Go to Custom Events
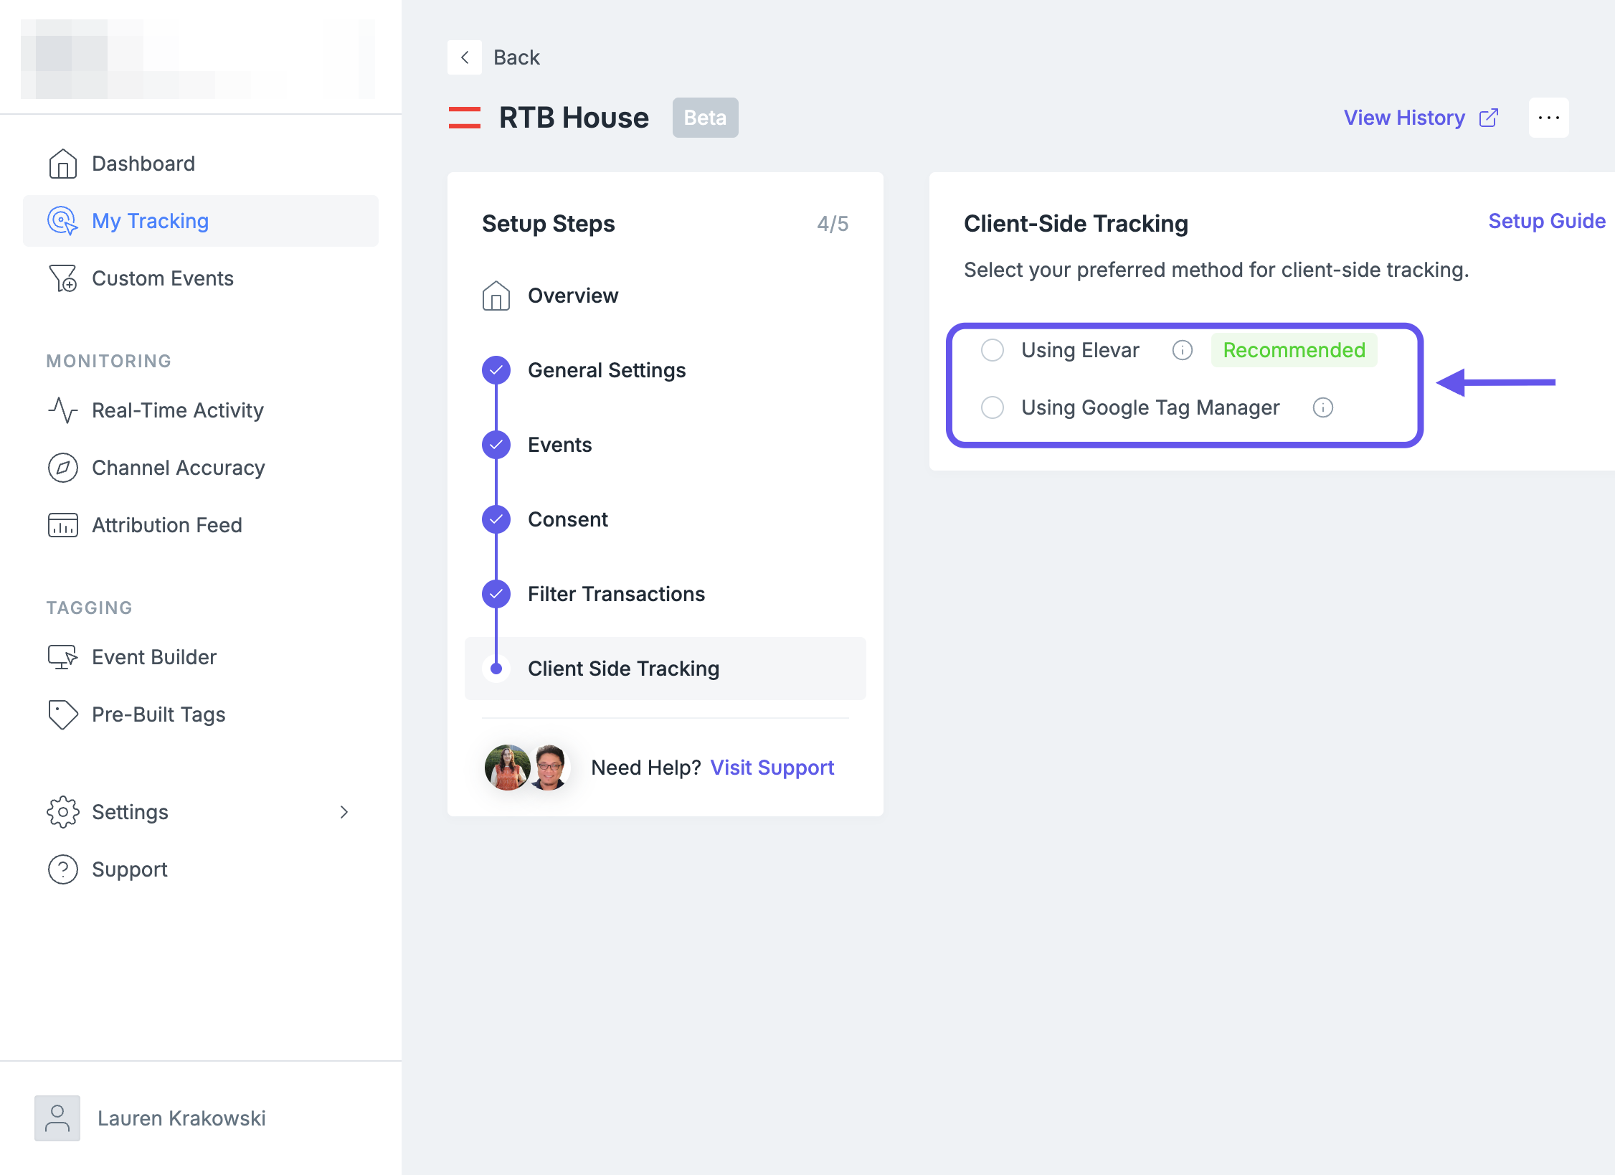Image resolution: width=1615 pixels, height=1175 pixels. point(201,278)
